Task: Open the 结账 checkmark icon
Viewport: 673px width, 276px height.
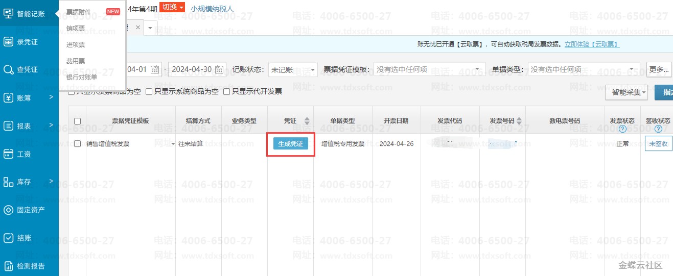Action: pyautogui.click(x=9, y=238)
